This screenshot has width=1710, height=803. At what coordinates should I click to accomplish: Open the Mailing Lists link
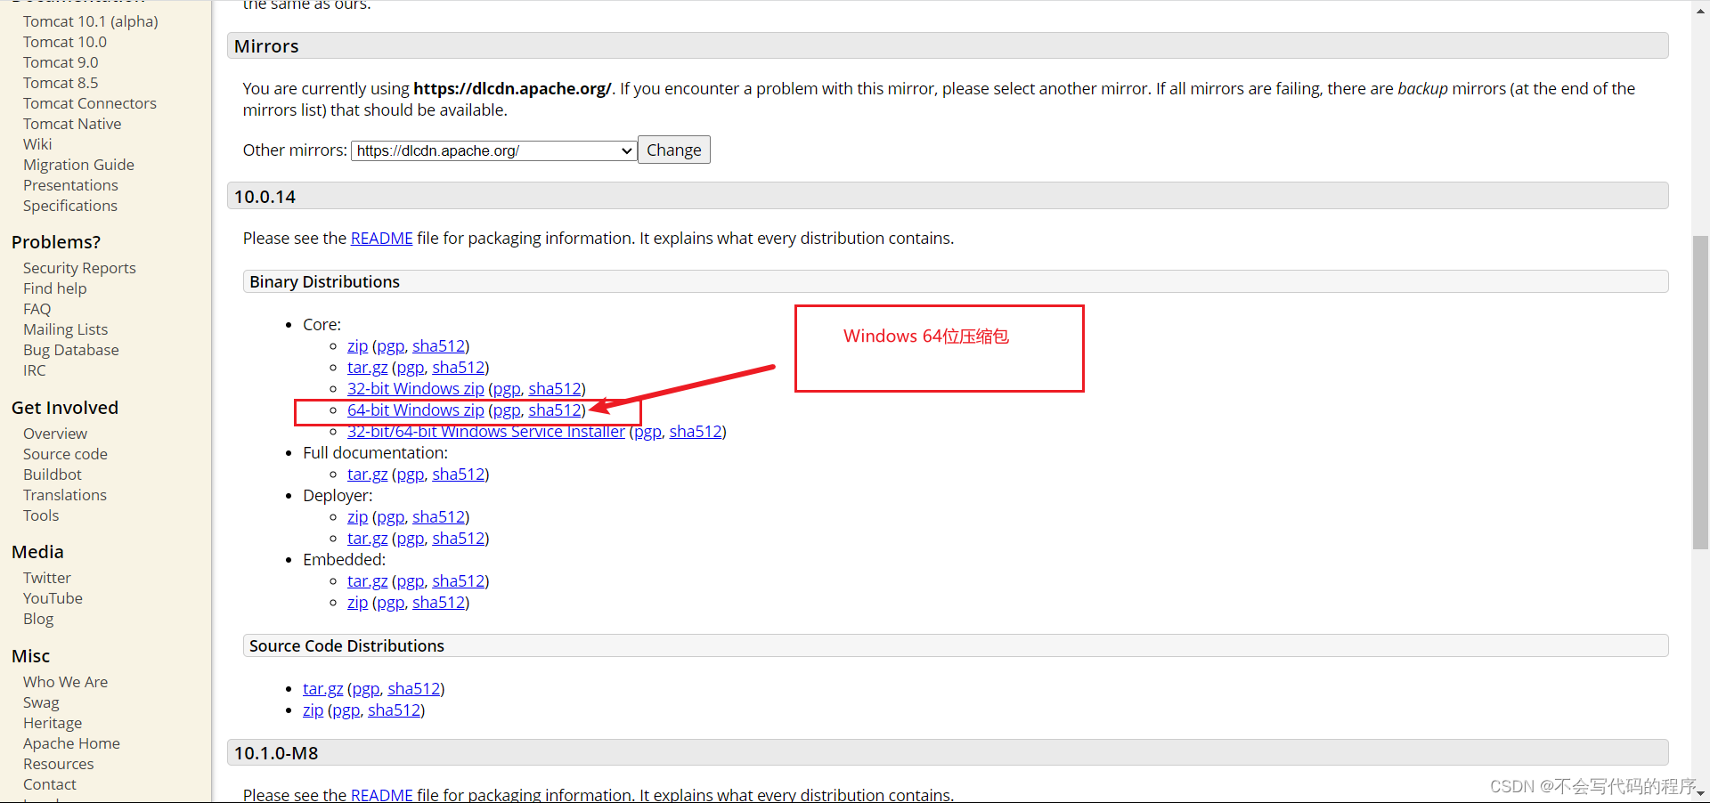point(65,329)
